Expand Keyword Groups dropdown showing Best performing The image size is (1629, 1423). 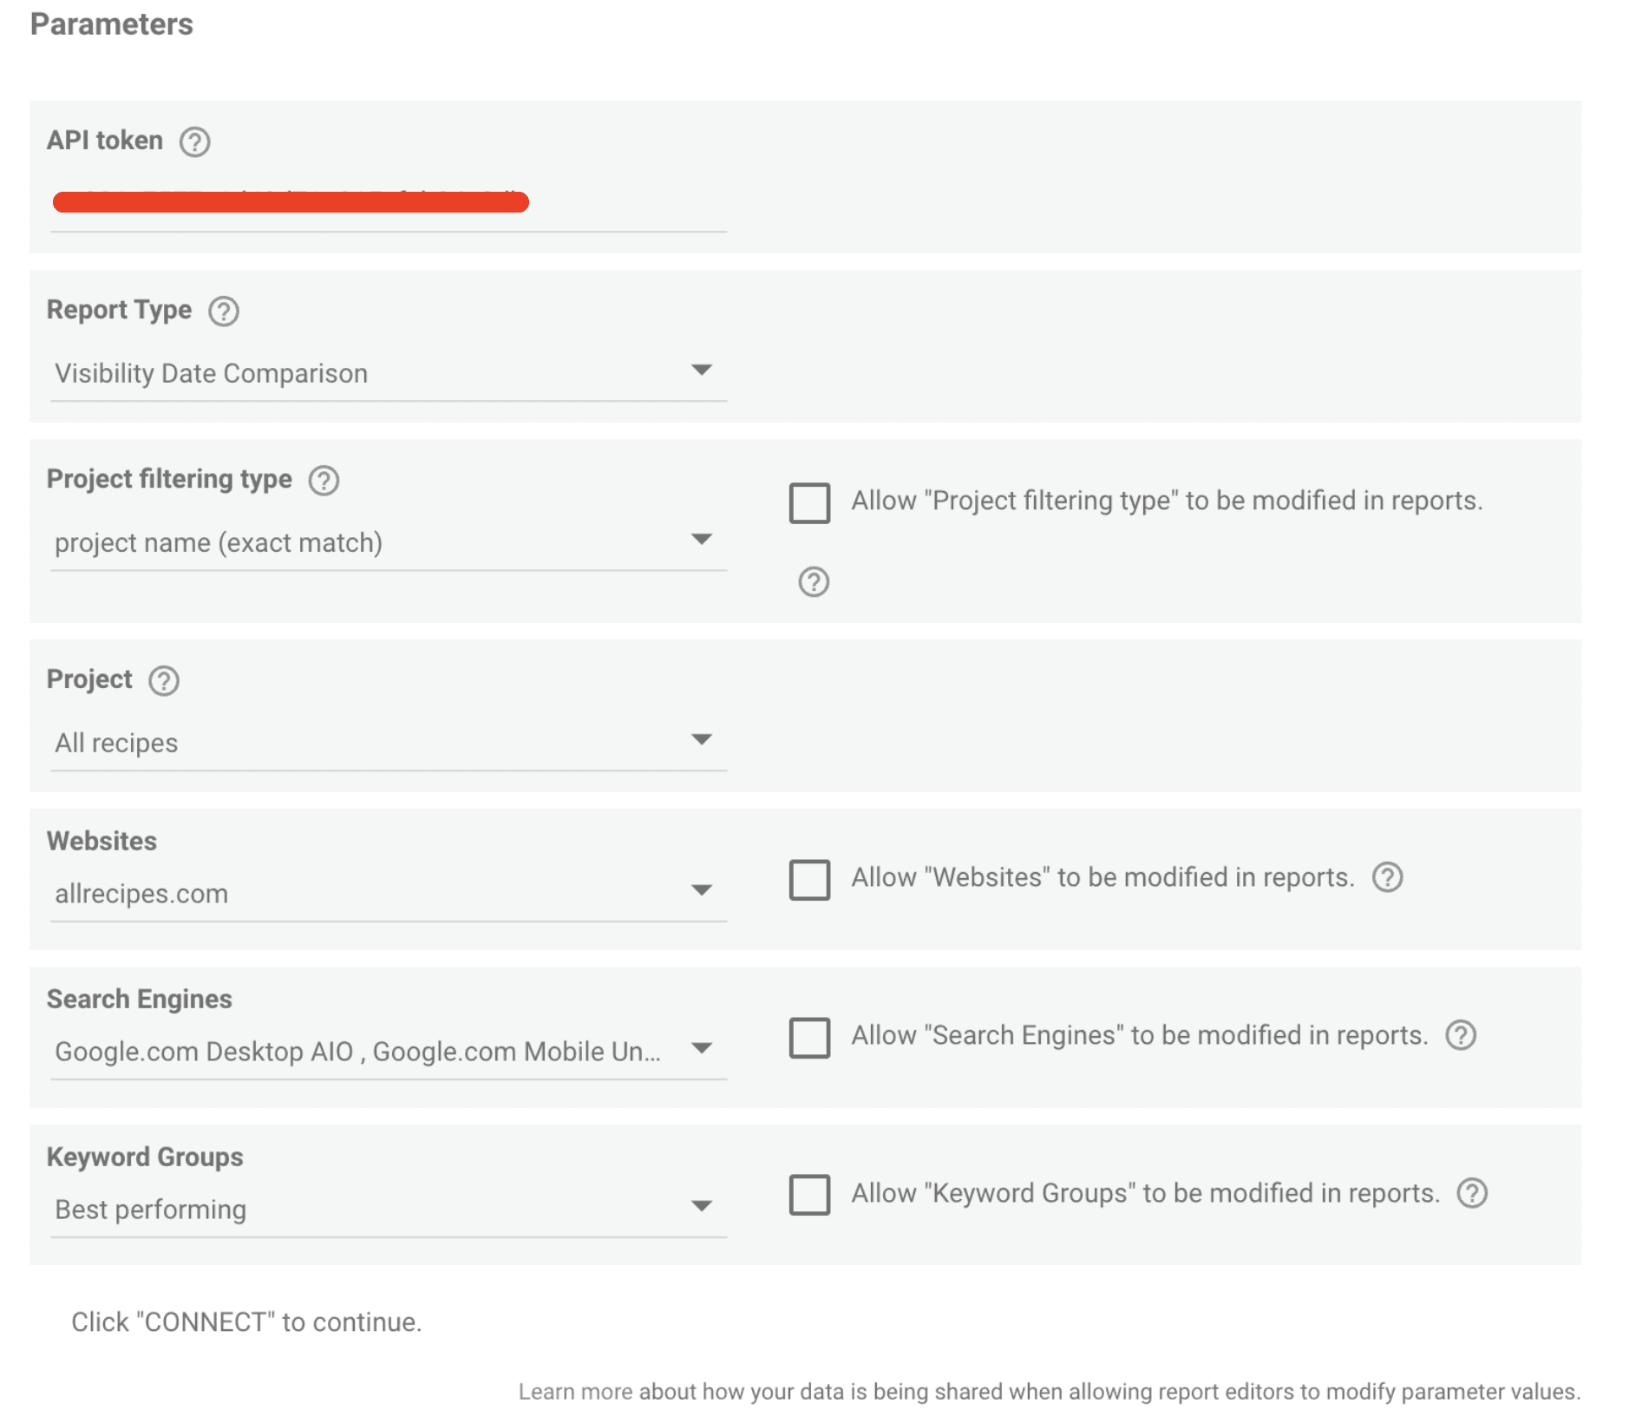(x=388, y=1210)
